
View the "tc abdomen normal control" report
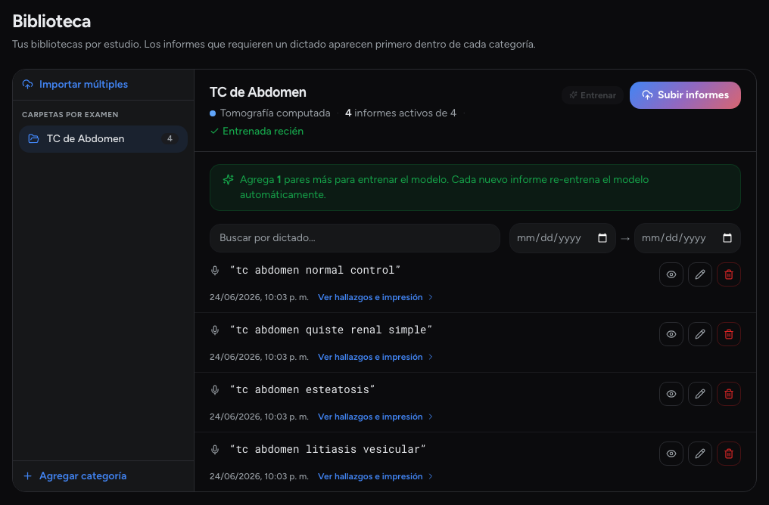pos(671,274)
